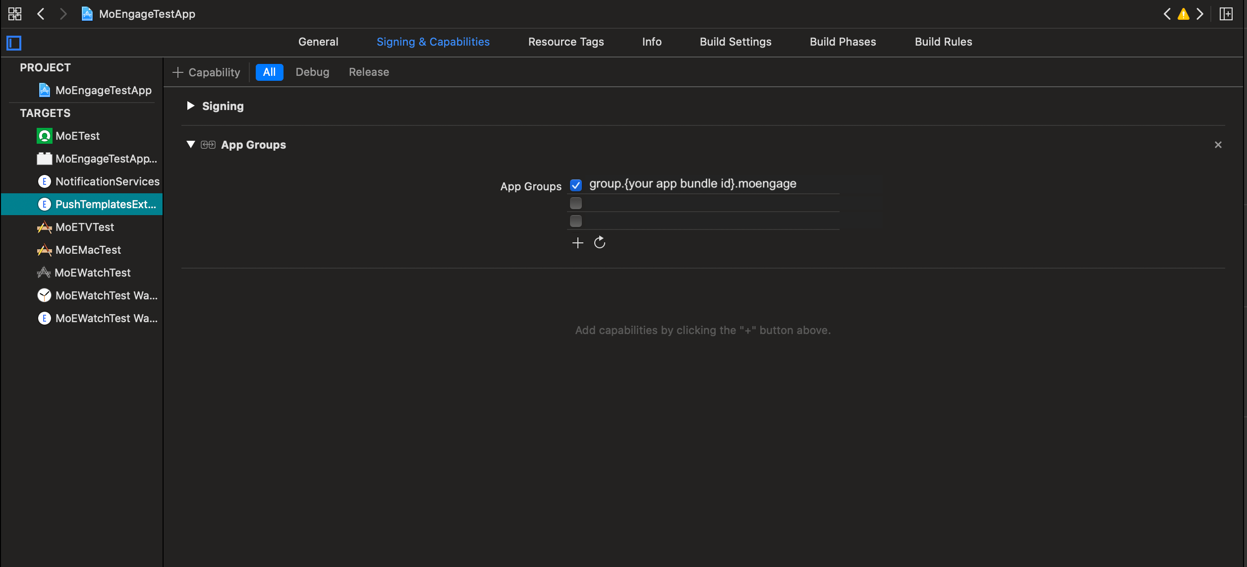This screenshot has height=567, width=1247.
Task: Click the MoETVTest app icon
Action: click(x=45, y=227)
